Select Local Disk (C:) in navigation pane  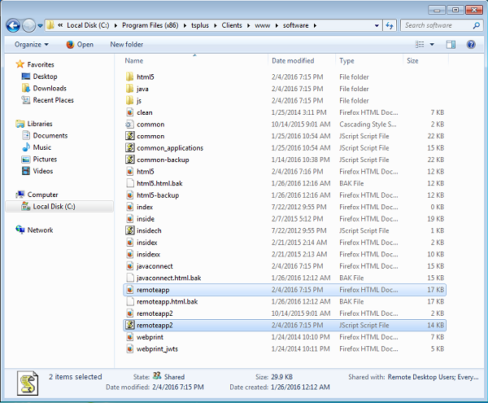(54, 206)
